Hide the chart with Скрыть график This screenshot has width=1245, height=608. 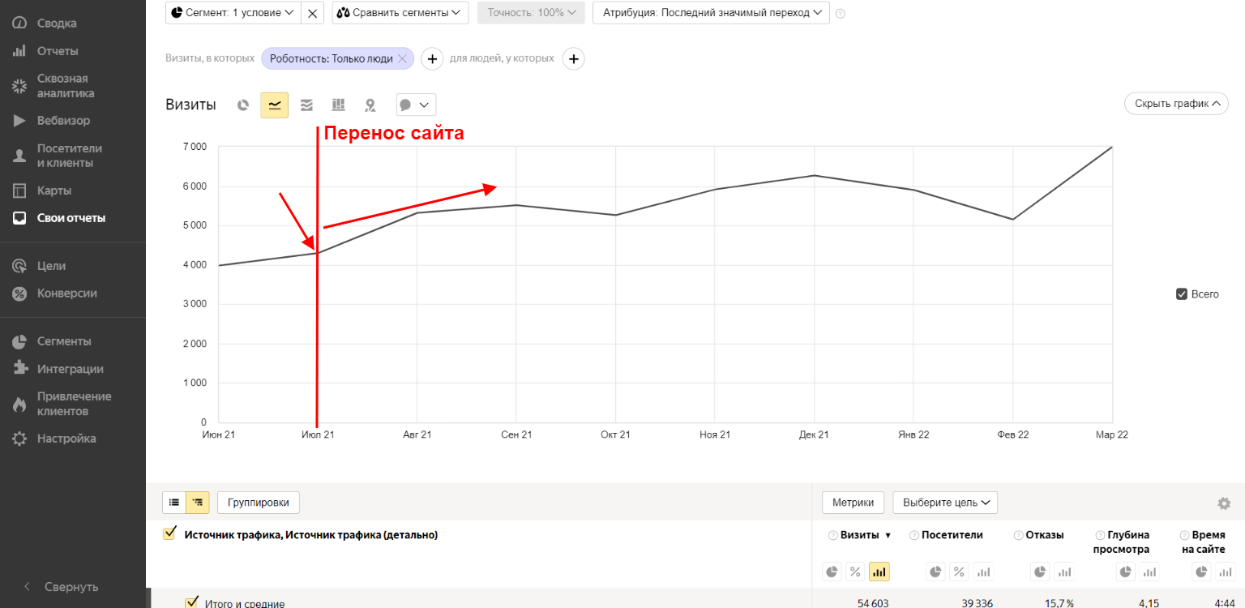coord(1176,104)
